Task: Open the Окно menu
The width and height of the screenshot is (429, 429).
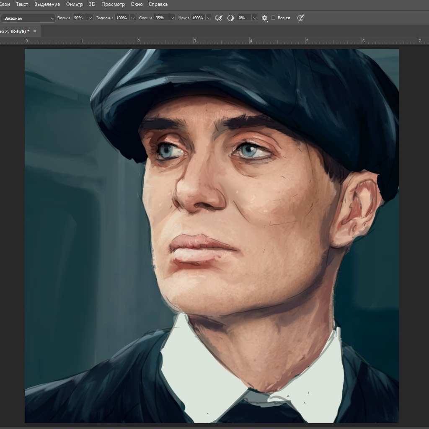Action: click(x=137, y=4)
